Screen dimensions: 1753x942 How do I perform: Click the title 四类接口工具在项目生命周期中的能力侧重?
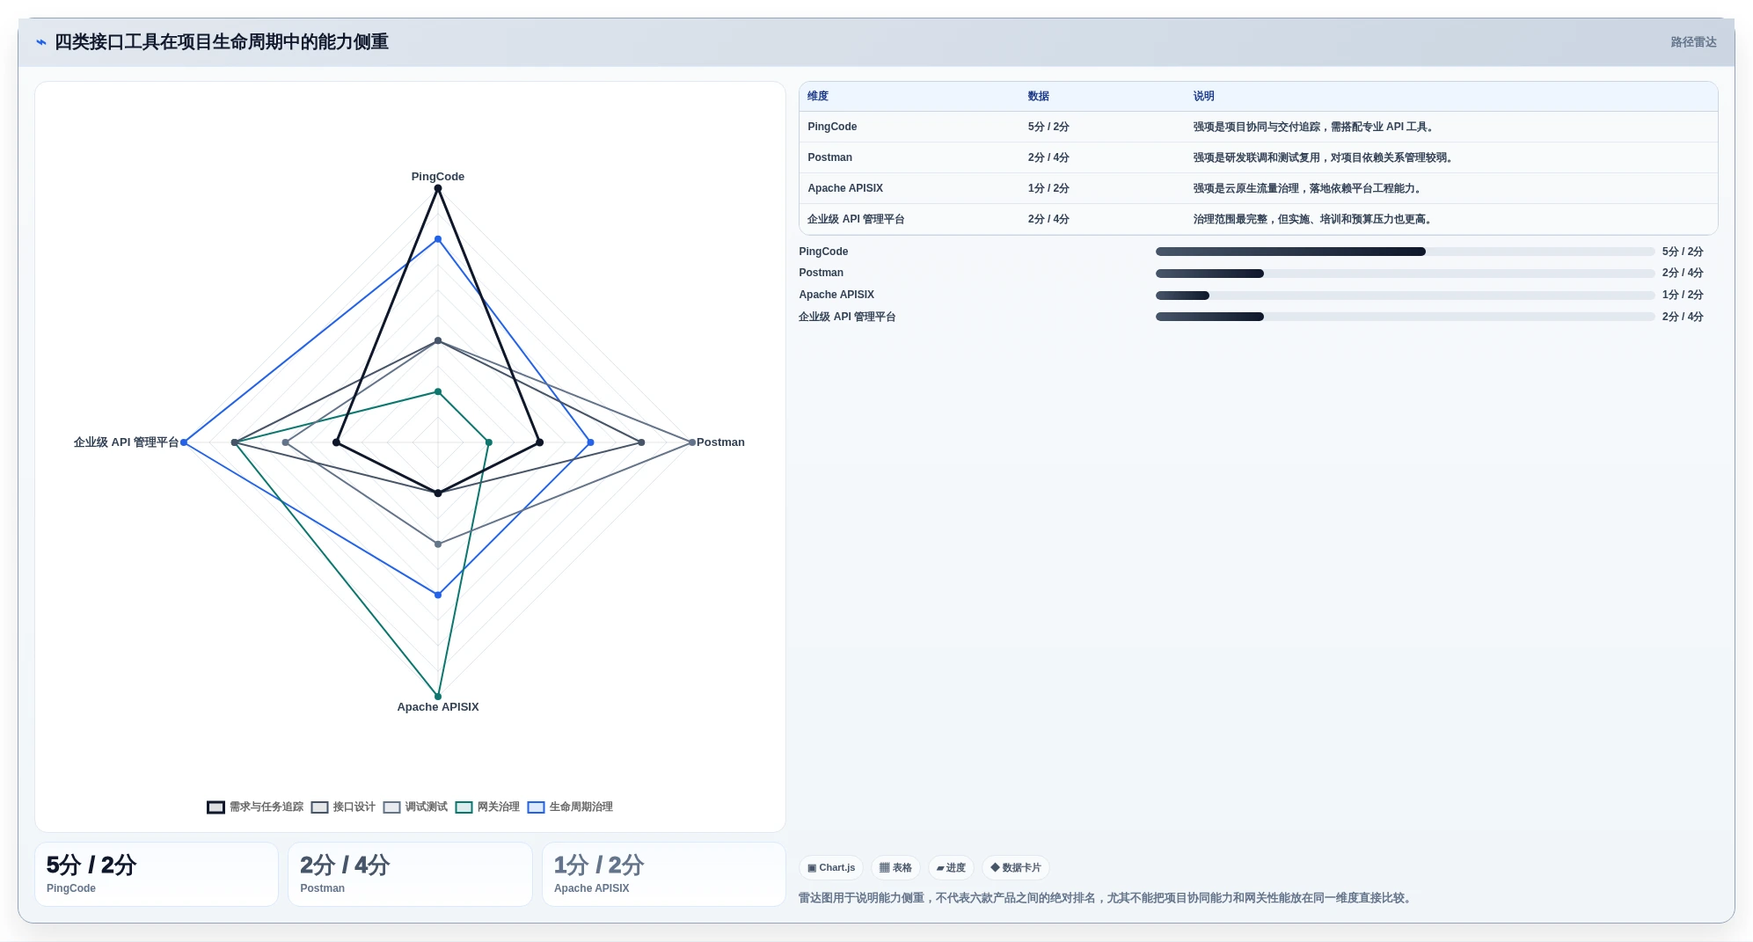pyautogui.click(x=222, y=42)
